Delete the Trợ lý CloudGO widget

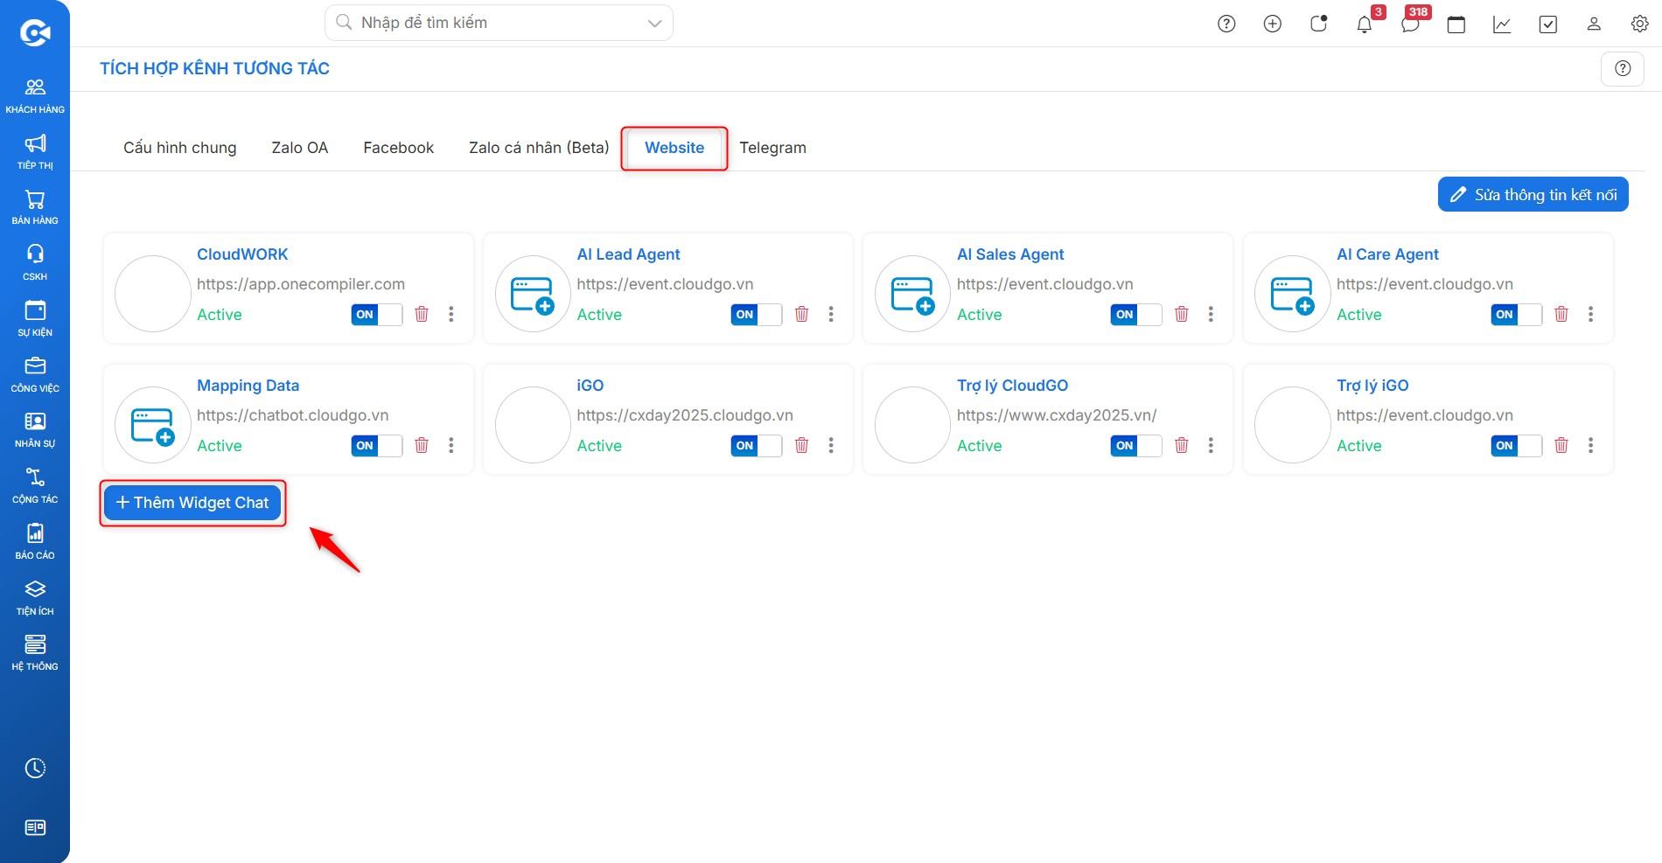[x=1182, y=445]
